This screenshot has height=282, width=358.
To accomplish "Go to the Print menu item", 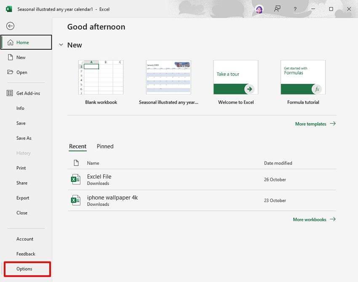I will point(21,168).
